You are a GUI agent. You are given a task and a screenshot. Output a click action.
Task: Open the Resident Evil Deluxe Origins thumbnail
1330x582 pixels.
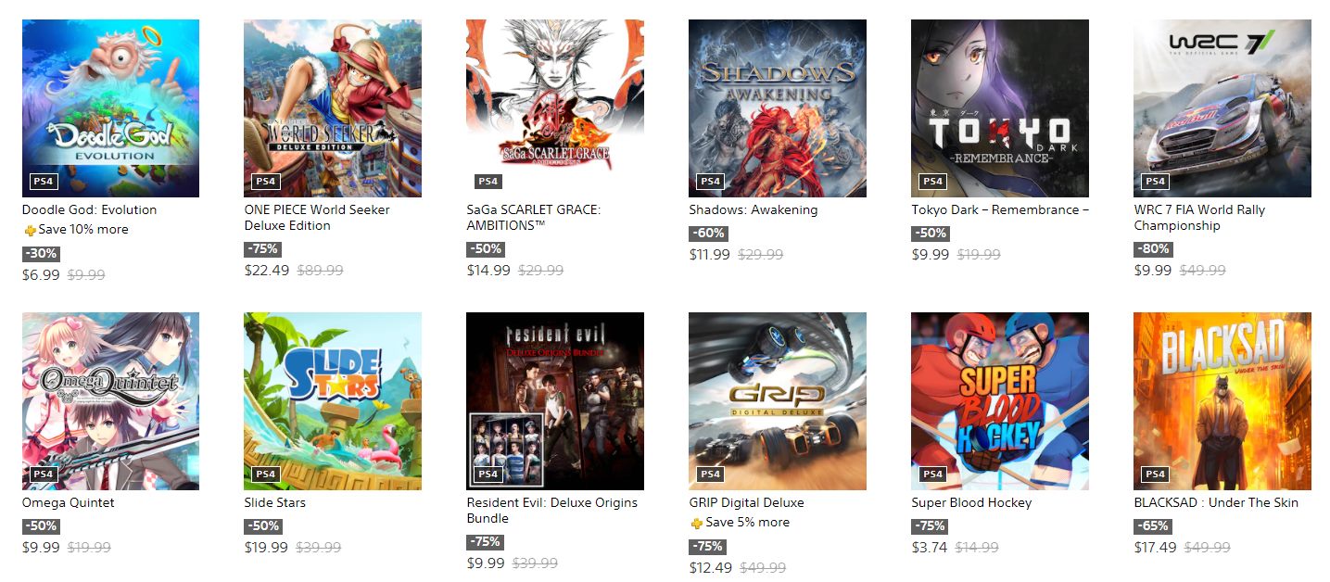pos(555,401)
